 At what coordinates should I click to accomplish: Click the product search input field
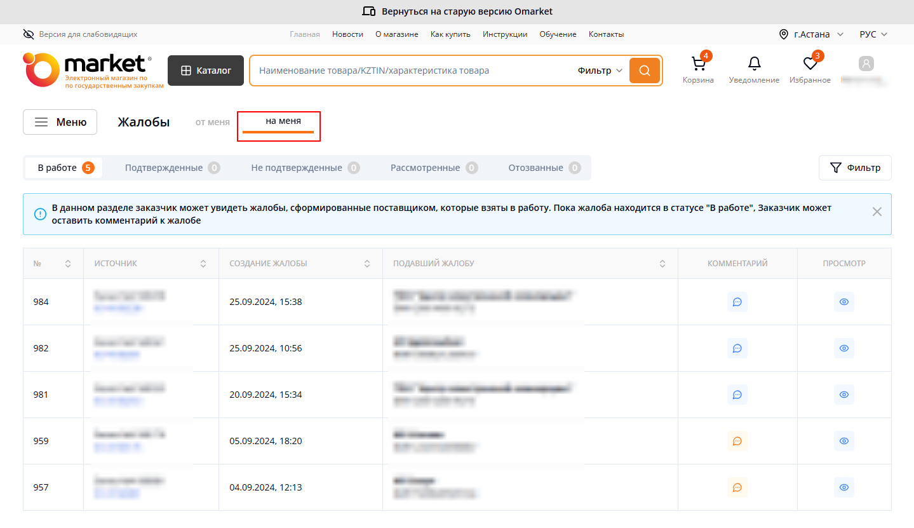click(413, 71)
